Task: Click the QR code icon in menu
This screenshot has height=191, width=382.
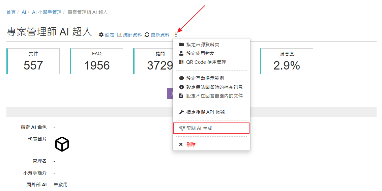Action: [x=181, y=62]
